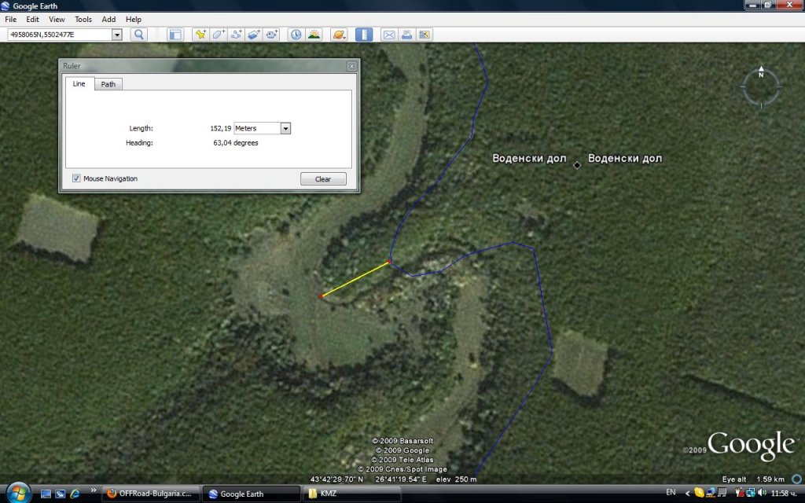Image resolution: width=805 pixels, height=503 pixels.
Task: Click the EN language indicator
Action: tap(671, 493)
